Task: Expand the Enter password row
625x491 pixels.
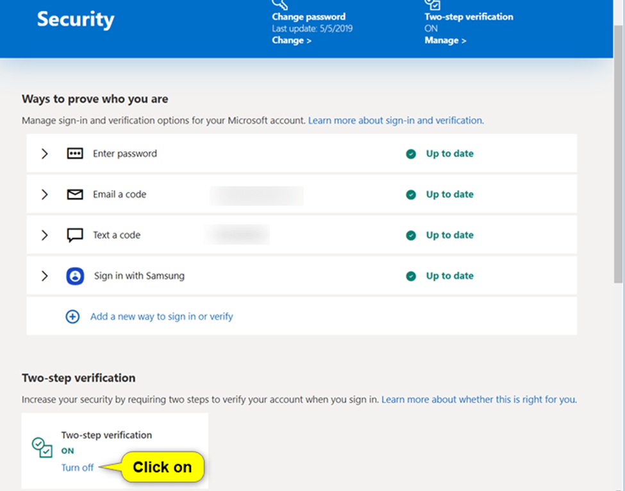Action: 44,154
